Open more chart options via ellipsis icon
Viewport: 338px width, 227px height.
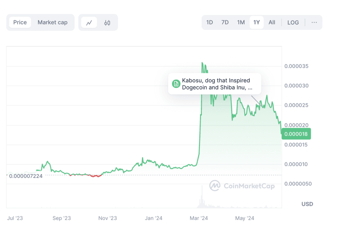(314, 22)
